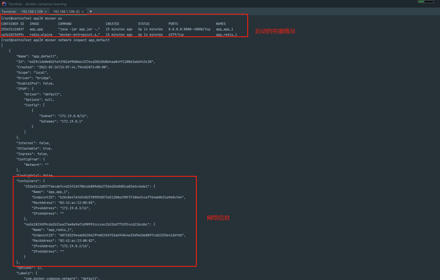This screenshot has height=280, width=440.
Task: Click the IntelliJ app icon in title bar
Action: 4,4
